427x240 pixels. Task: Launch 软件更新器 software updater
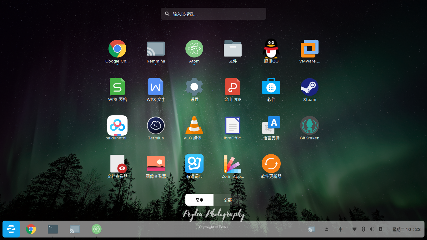(x=271, y=164)
